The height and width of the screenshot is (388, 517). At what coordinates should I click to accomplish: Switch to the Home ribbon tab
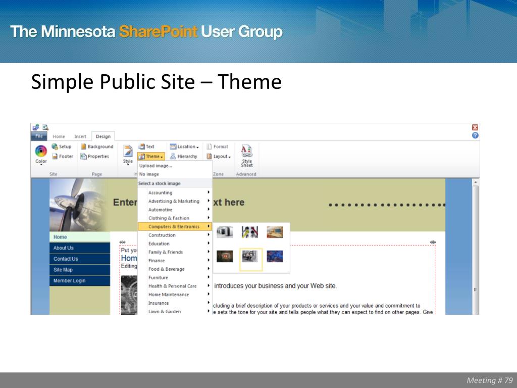[59, 136]
